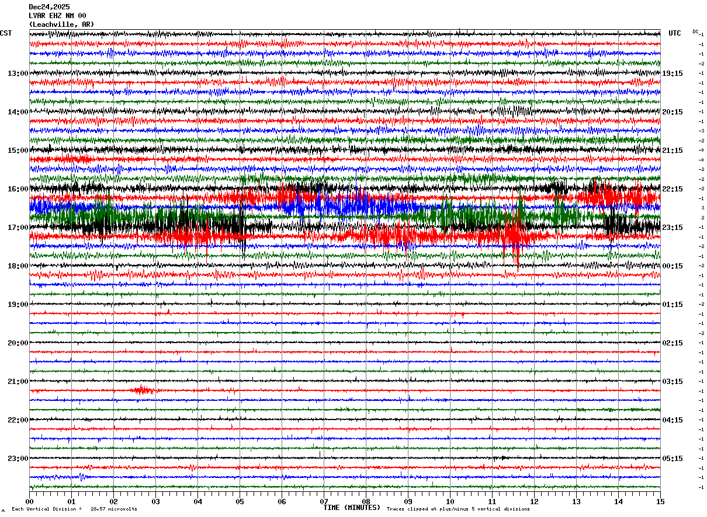Click the (Leachville, AR) location text

click(x=61, y=25)
